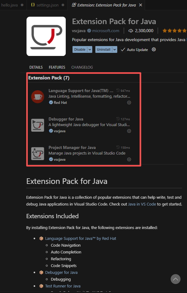Screen dimensions: 187x293
Task: Click the Code Snippets list item
Action: pos(64,265)
